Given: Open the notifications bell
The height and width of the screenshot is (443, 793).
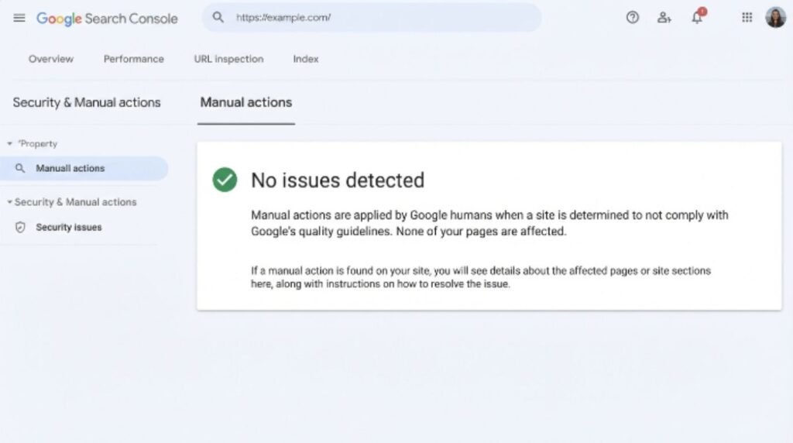Looking at the screenshot, I should tap(698, 17).
